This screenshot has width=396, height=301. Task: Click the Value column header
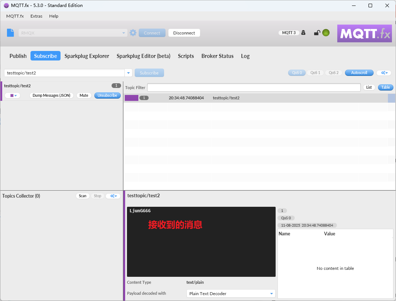click(x=330, y=234)
